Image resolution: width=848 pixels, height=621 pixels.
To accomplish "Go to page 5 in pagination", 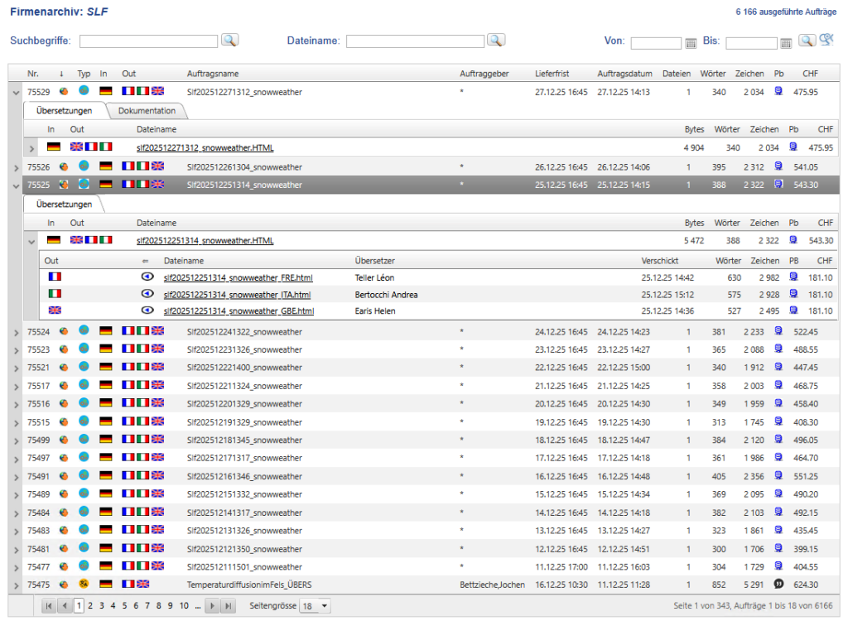I will (125, 606).
